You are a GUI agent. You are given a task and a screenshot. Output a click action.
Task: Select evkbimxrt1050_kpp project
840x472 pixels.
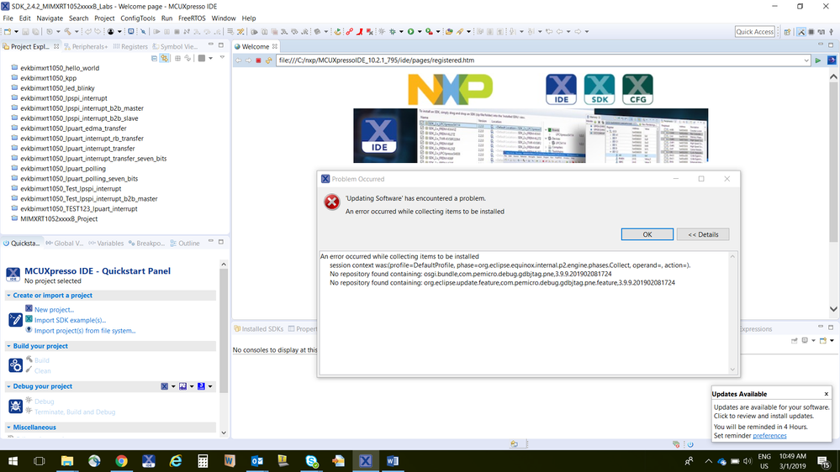click(x=48, y=78)
